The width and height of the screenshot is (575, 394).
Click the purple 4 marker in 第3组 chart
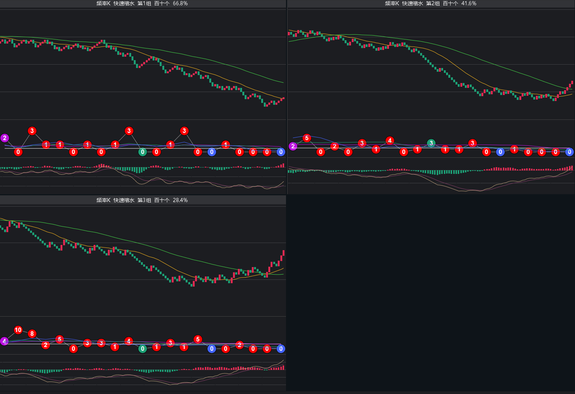tap(4, 341)
